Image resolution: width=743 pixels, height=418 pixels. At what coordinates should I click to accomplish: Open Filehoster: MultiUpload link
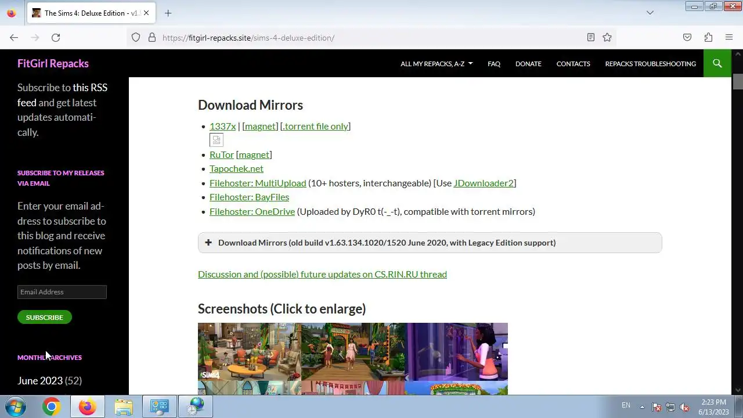coord(258,183)
